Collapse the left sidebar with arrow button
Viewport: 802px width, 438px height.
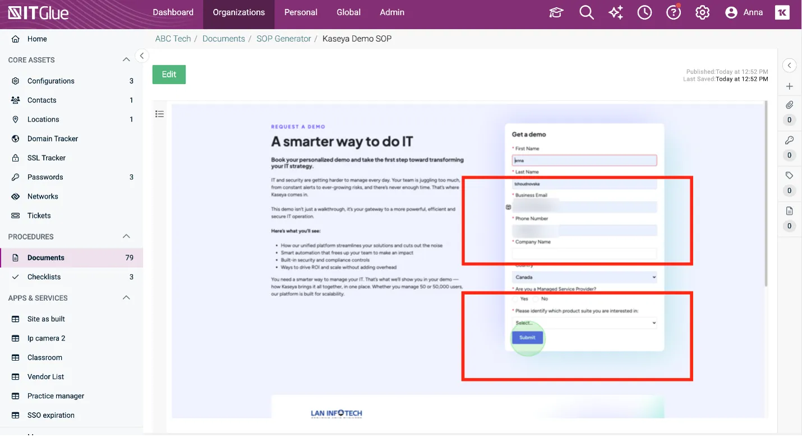point(142,55)
